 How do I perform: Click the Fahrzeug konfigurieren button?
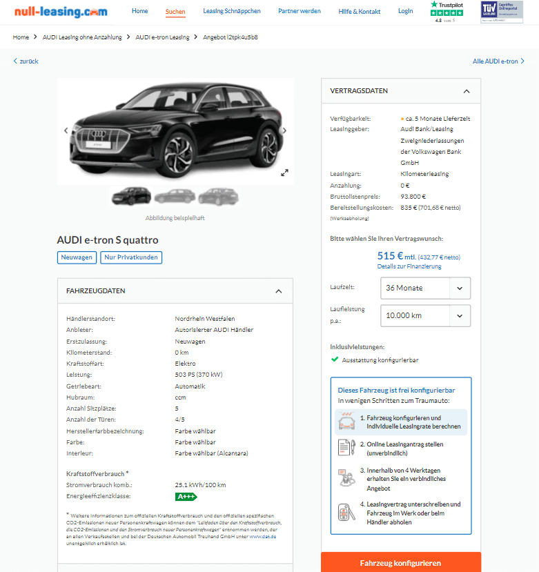click(x=401, y=562)
